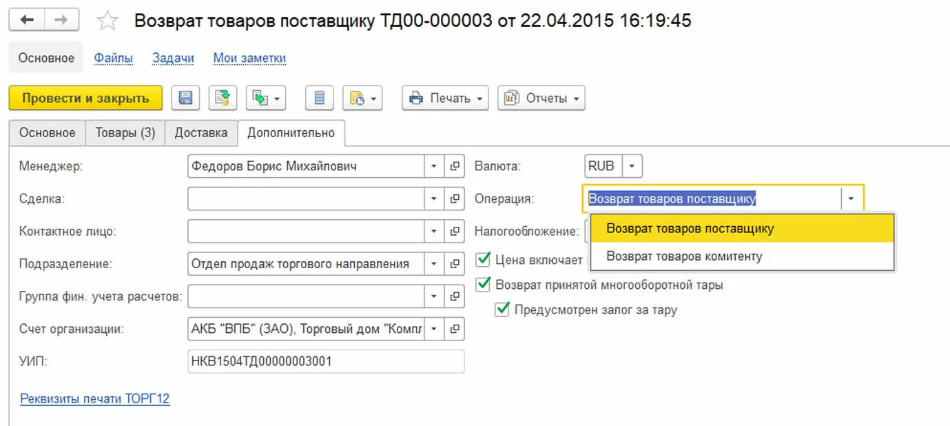Viewport: 950px width, 426px height.
Task: Add document to favorites star
Action: (x=107, y=21)
